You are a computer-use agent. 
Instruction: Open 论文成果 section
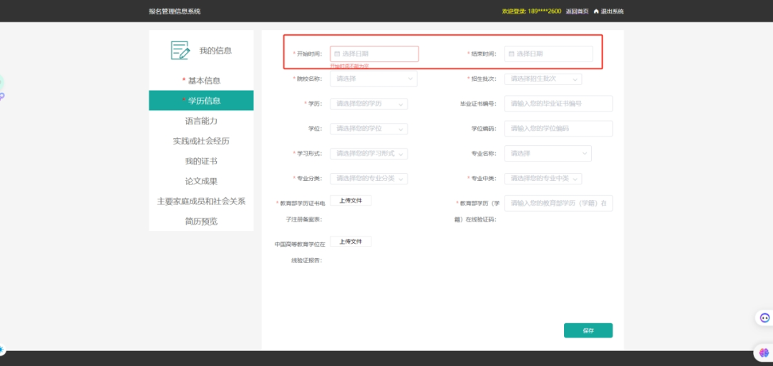coord(201,182)
